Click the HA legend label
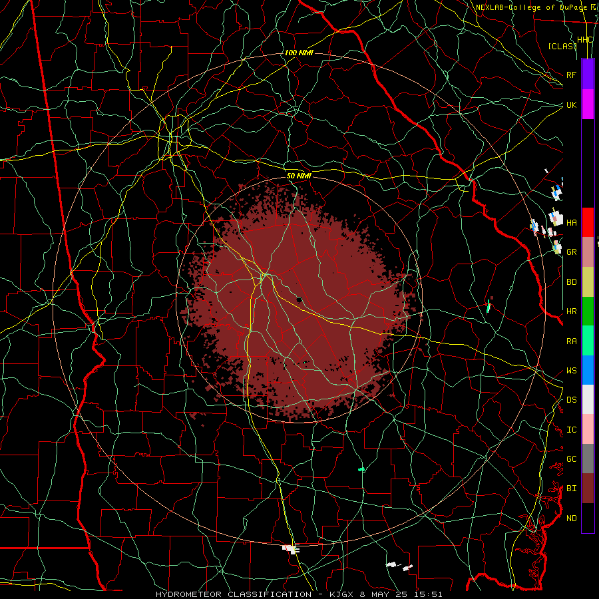This screenshot has height=599, width=599. coord(571,223)
